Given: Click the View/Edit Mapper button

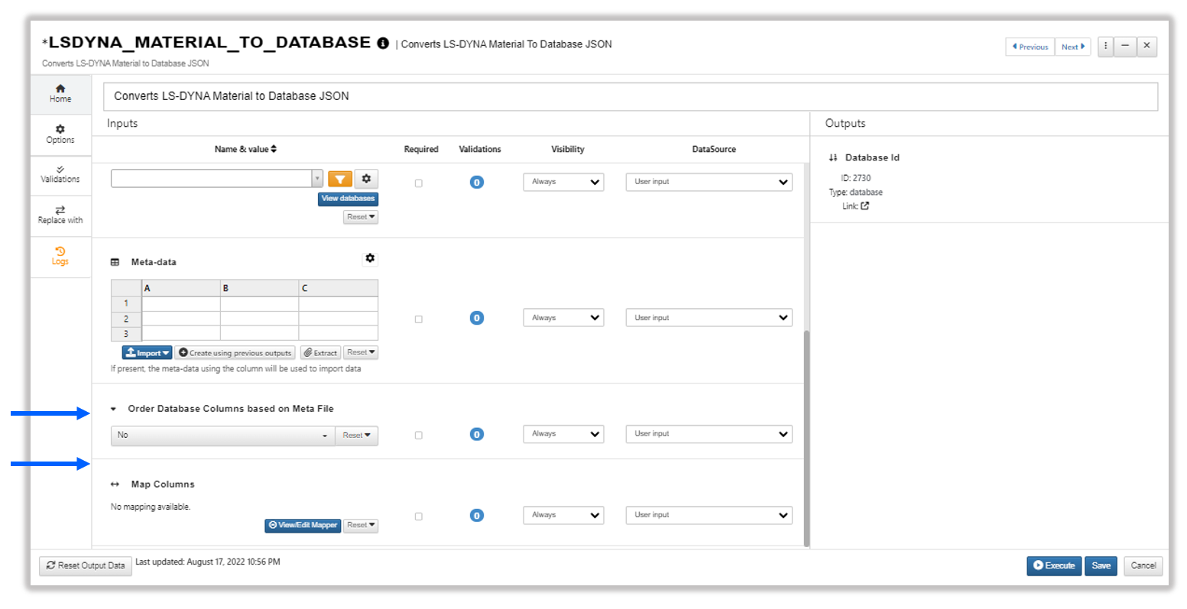Looking at the screenshot, I should point(303,526).
